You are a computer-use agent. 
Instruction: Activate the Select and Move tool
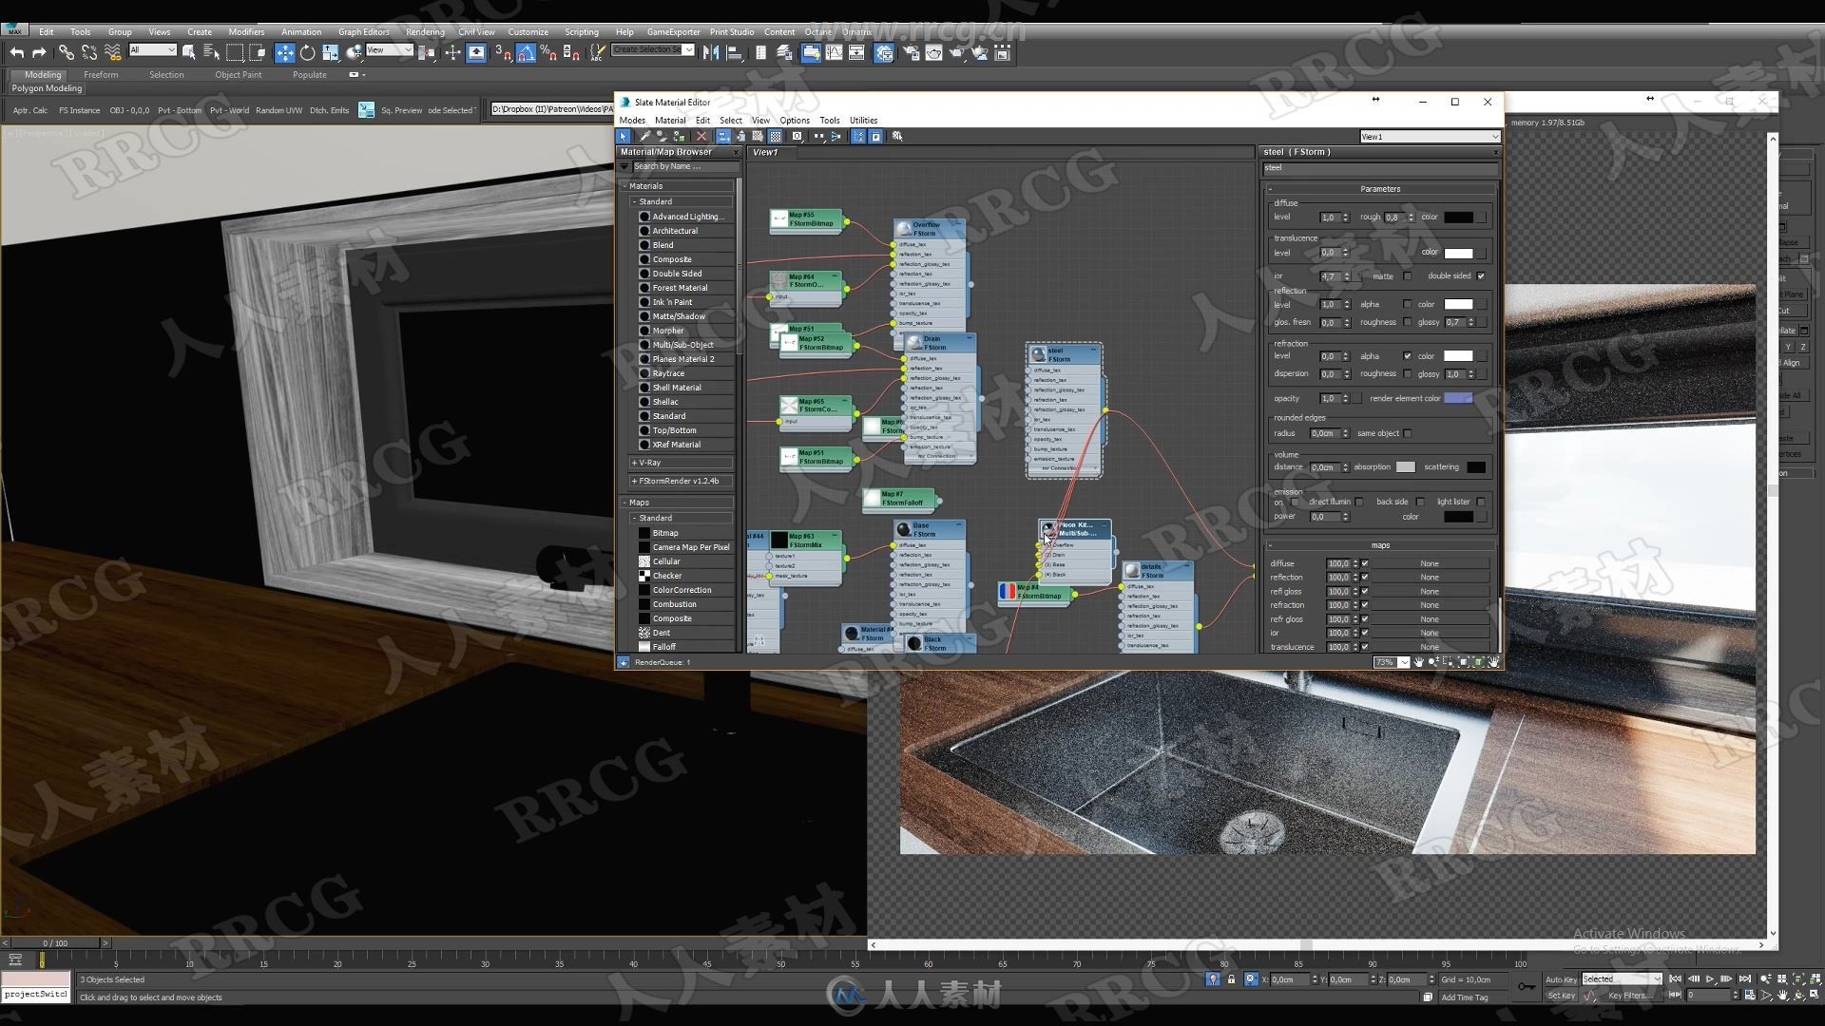click(284, 53)
